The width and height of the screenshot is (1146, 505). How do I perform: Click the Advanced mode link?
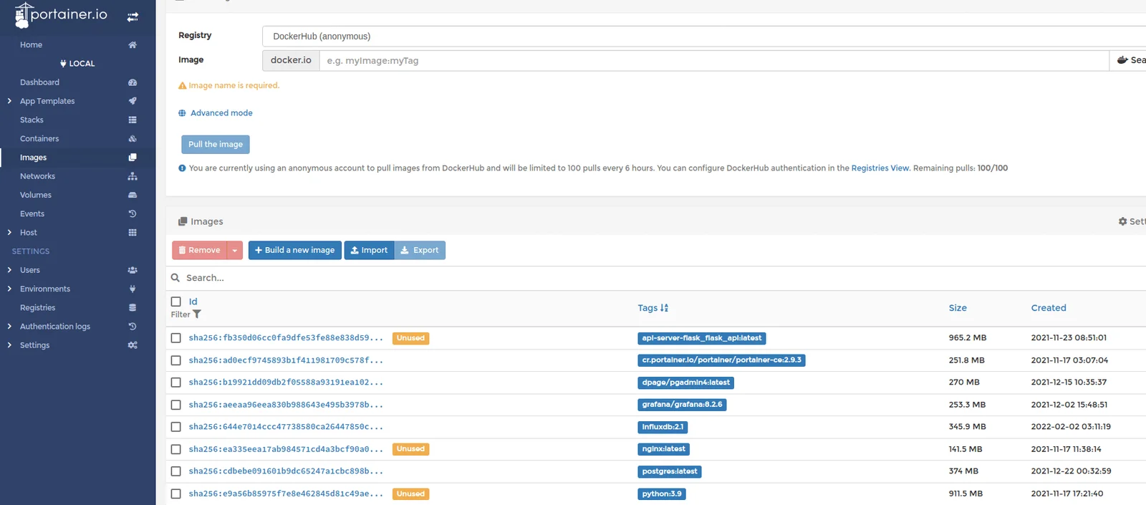point(221,113)
